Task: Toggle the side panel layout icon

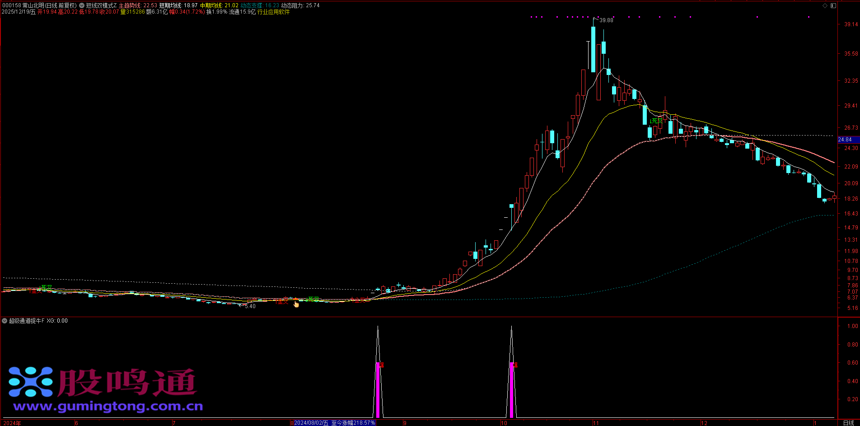Action: pos(833,5)
